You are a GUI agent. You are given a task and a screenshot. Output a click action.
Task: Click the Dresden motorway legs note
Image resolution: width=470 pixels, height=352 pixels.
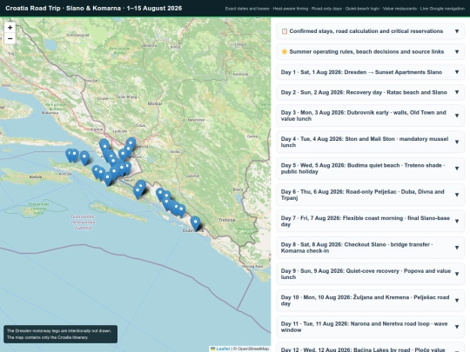click(x=60, y=334)
